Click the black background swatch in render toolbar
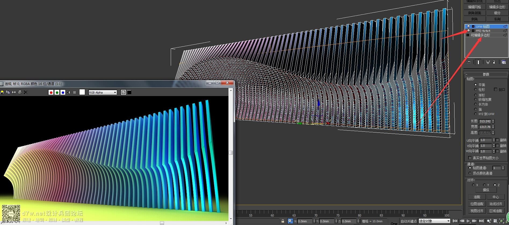This screenshot has width=509, height=225. click(129, 92)
